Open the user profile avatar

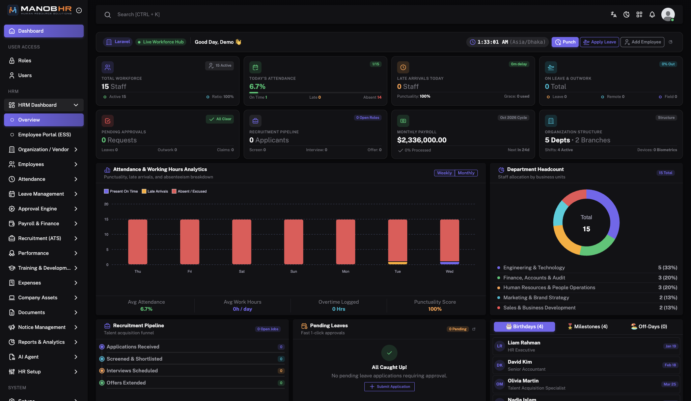(668, 14)
